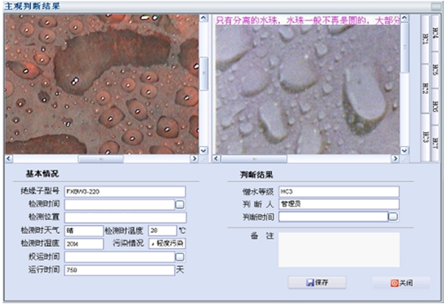This screenshot has width=447, height=304.
Task: Open the 检测时间 date picker
Action: point(180,204)
